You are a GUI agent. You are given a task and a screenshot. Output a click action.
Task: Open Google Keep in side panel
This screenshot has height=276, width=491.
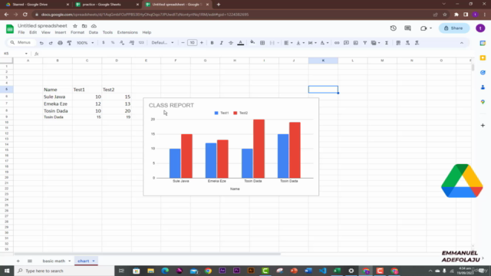483,58
